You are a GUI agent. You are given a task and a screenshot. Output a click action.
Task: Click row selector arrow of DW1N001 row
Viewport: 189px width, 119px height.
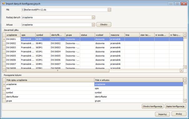point(4,39)
